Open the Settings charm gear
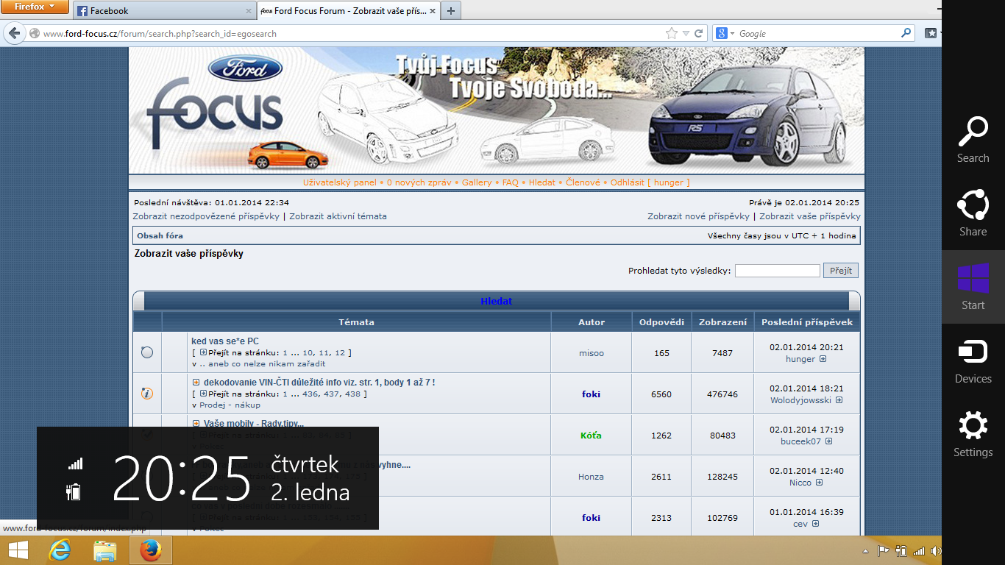 tap(973, 434)
